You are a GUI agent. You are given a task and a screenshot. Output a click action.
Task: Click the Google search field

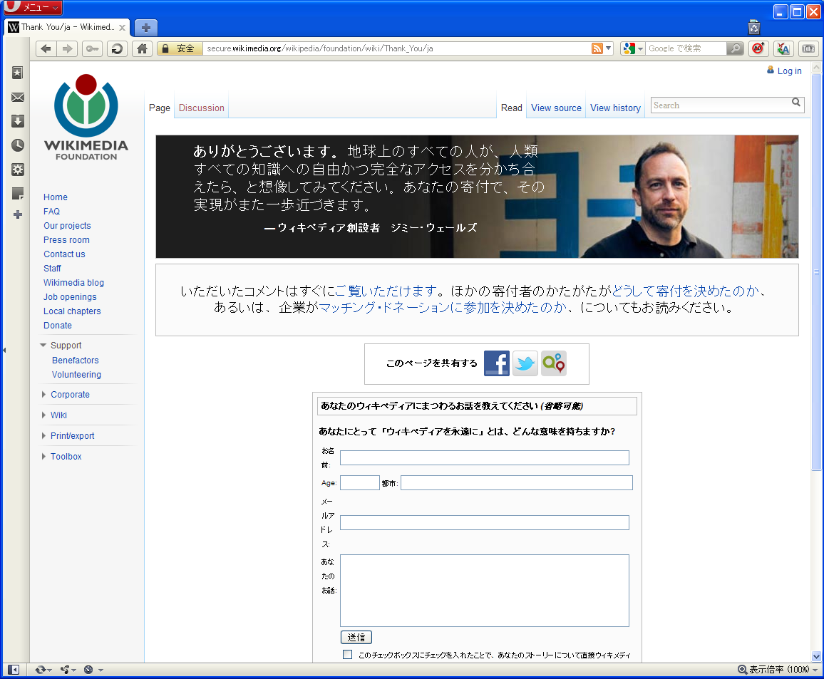click(686, 49)
